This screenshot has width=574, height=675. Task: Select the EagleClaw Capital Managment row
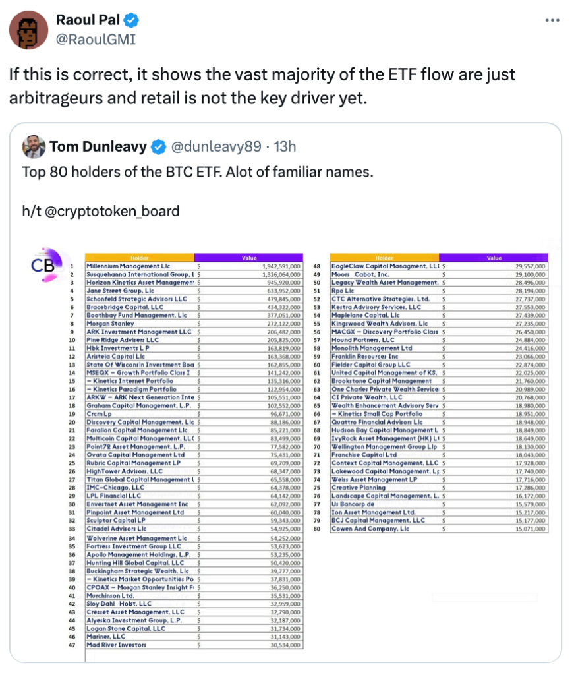438,266
